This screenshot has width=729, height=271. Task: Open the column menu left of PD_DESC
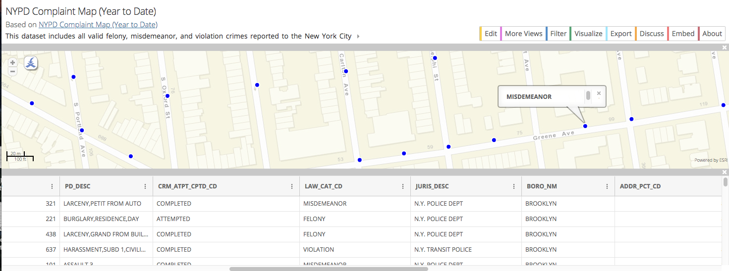click(52, 186)
